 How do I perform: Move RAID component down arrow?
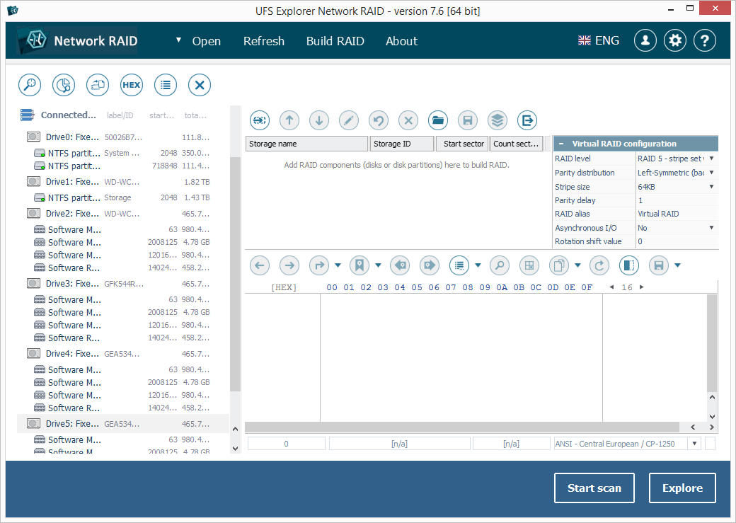click(x=319, y=120)
